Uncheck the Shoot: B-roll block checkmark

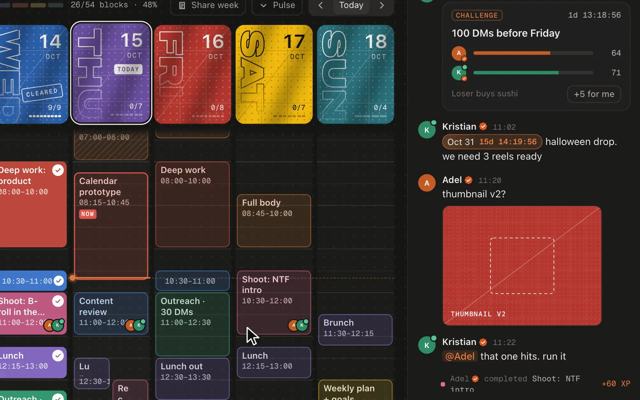(58, 301)
